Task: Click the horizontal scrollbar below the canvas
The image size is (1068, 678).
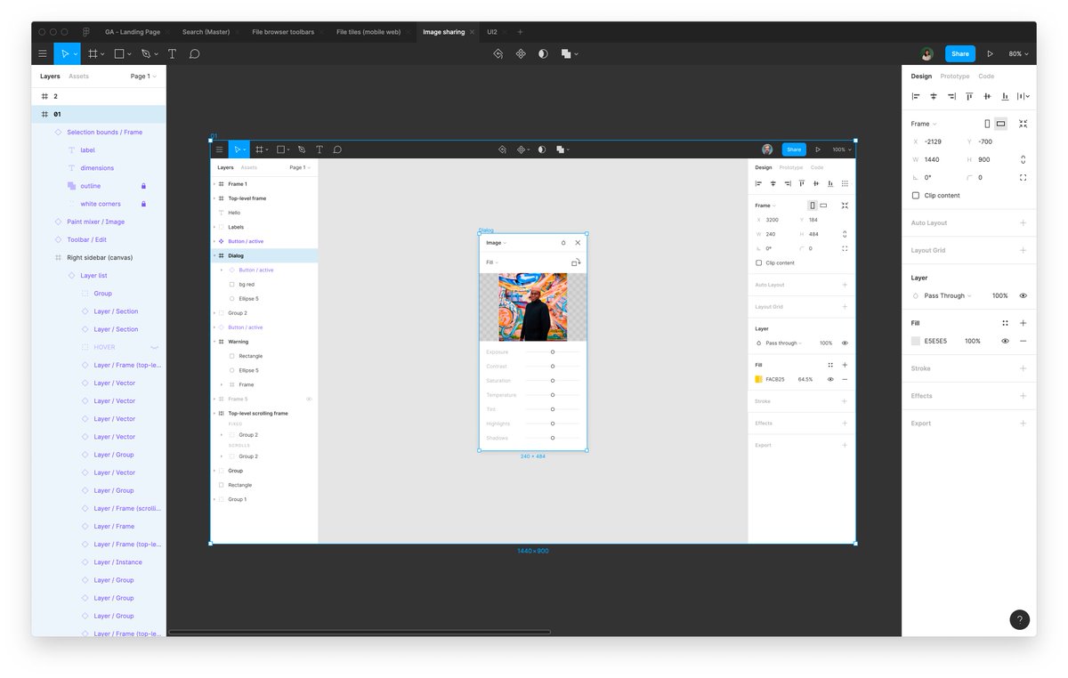Action: [x=360, y=633]
